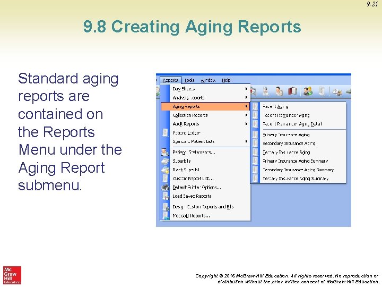Click the toolbar icon after the report page icon's separator

click(x=337, y=92)
